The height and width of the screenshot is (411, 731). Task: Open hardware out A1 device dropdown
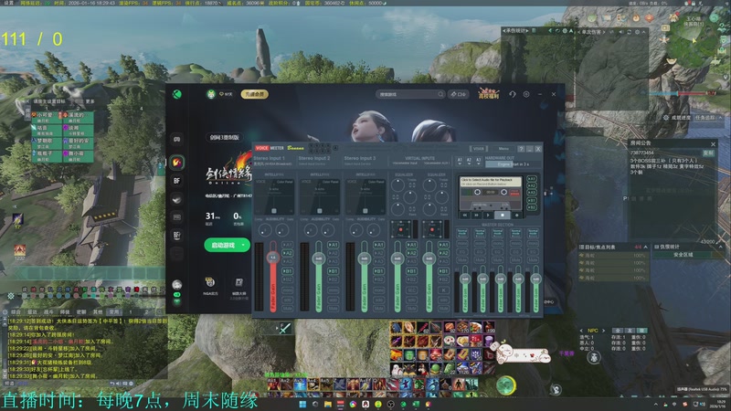(460, 162)
